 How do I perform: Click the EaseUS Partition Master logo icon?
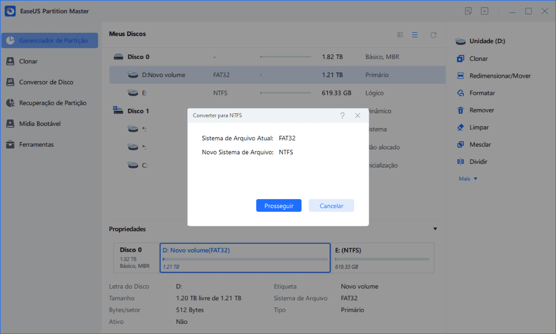(x=10, y=11)
